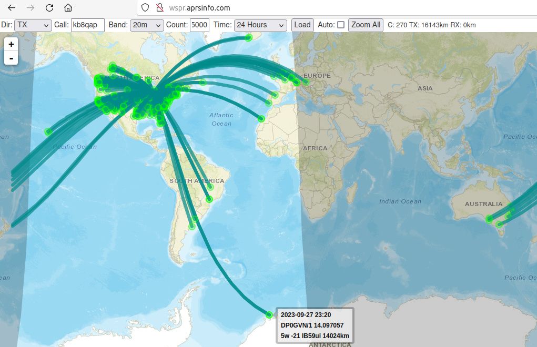Screen dimensions: 537x347
Task: Click the Atlantic Ocean map label
Action: point(221,119)
